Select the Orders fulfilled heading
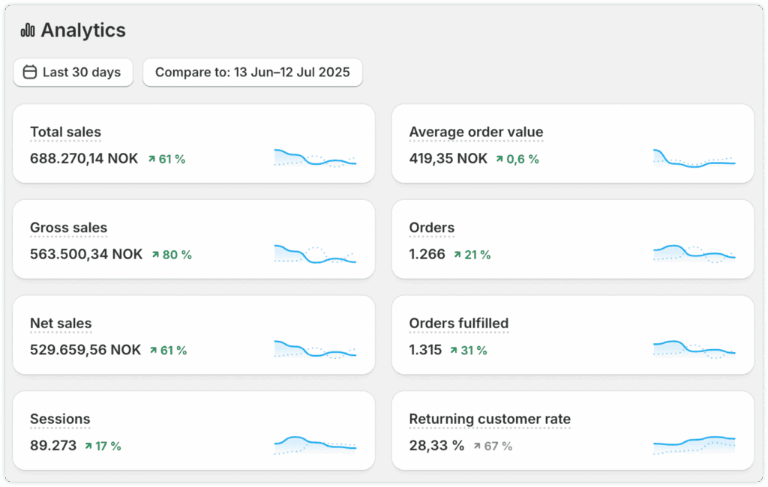 pos(458,324)
